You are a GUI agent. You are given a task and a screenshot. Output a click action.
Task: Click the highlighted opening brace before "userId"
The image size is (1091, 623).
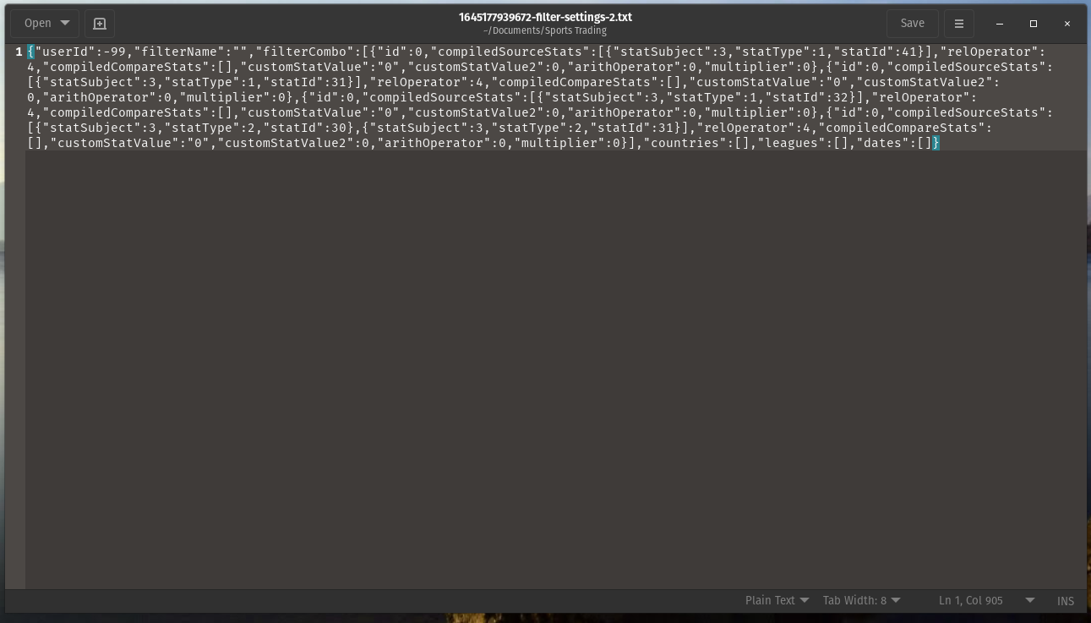30,52
